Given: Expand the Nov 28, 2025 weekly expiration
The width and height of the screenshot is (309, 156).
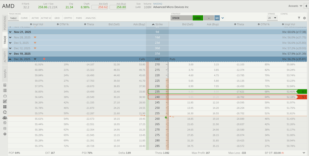Looking at the screenshot, I should (10, 37).
